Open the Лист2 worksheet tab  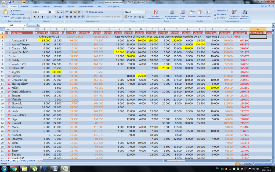[23, 160]
